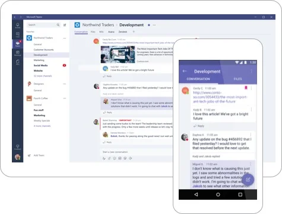Viewport: 282px width, 214px height.
Task: Open Fourth Coffee team options ellipsis
Action: click(x=65, y=98)
